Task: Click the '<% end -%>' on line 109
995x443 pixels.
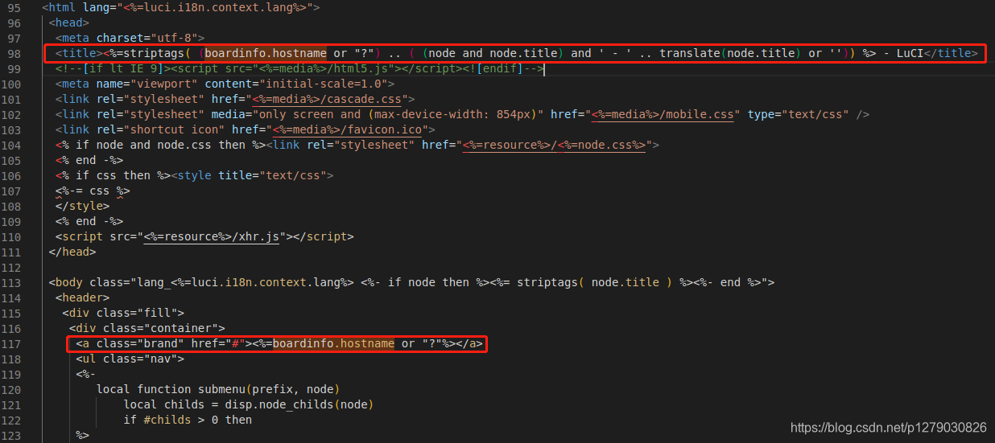Action: point(89,222)
